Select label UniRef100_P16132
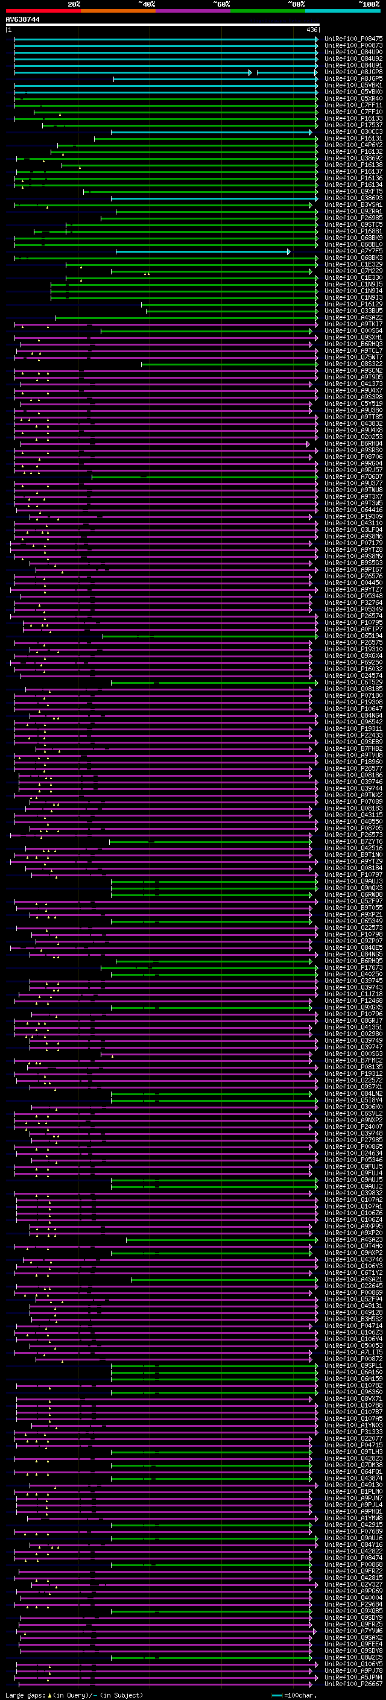Screen dimensions: 386x1700 click(353, 152)
